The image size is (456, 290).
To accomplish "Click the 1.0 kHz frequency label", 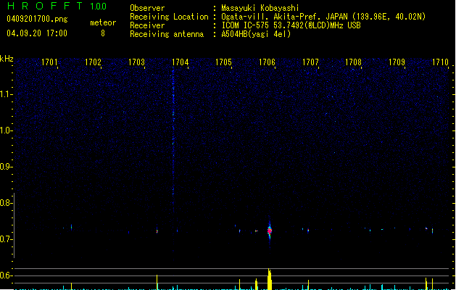I will click(7, 130).
